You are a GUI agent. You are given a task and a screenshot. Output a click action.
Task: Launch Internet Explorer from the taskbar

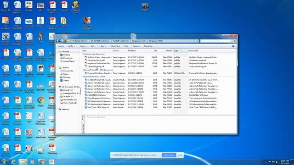pyautogui.click(x=13, y=162)
